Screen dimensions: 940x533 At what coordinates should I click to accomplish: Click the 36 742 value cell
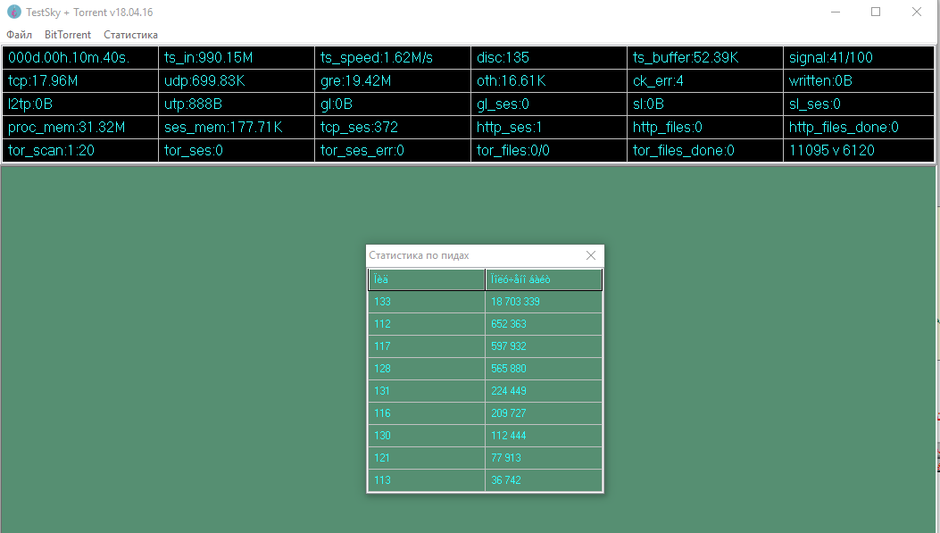click(544, 480)
